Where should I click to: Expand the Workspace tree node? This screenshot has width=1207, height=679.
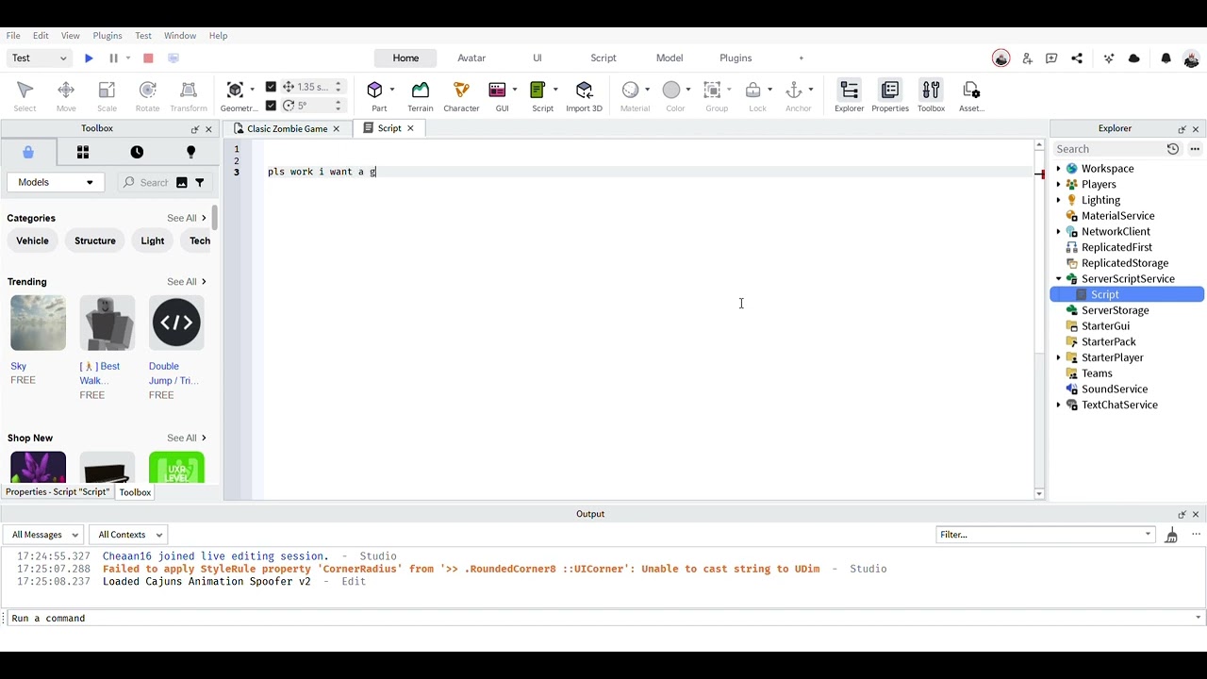(1058, 169)
